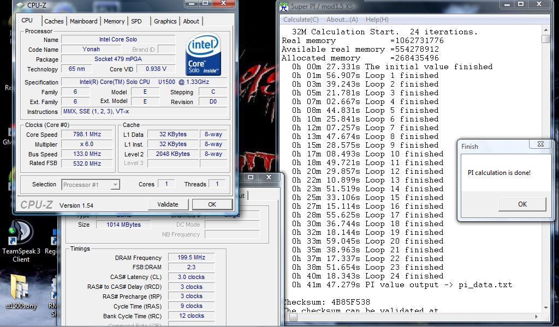Click the processor Name field Intel Core Solo
Screen dimensions: 559x327
[x=118, y=39]
